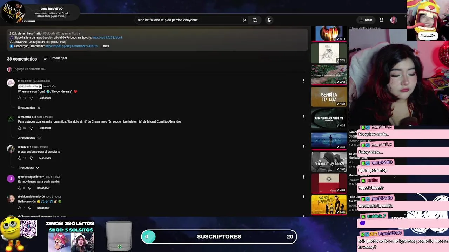
Task: Expand '1 respuesta' under the liaa3314 comment
Action: [x=29, y=168]
